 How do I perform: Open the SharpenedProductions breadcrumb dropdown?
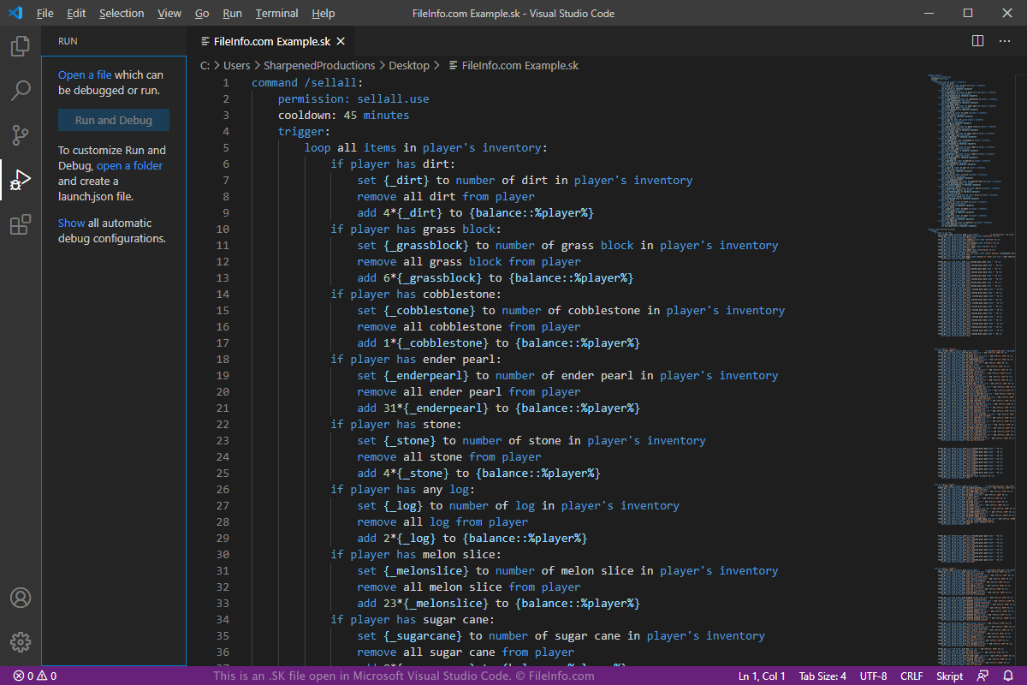click(x=319, y=65)
